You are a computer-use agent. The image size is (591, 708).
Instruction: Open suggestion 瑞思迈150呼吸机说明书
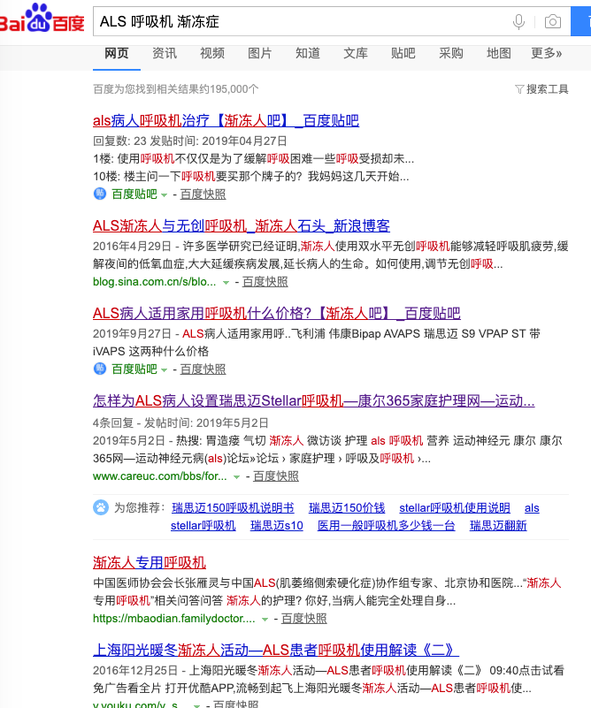click(x=233, y=508)
